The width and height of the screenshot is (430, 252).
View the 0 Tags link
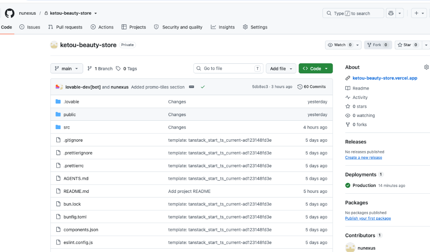[126, 68]
